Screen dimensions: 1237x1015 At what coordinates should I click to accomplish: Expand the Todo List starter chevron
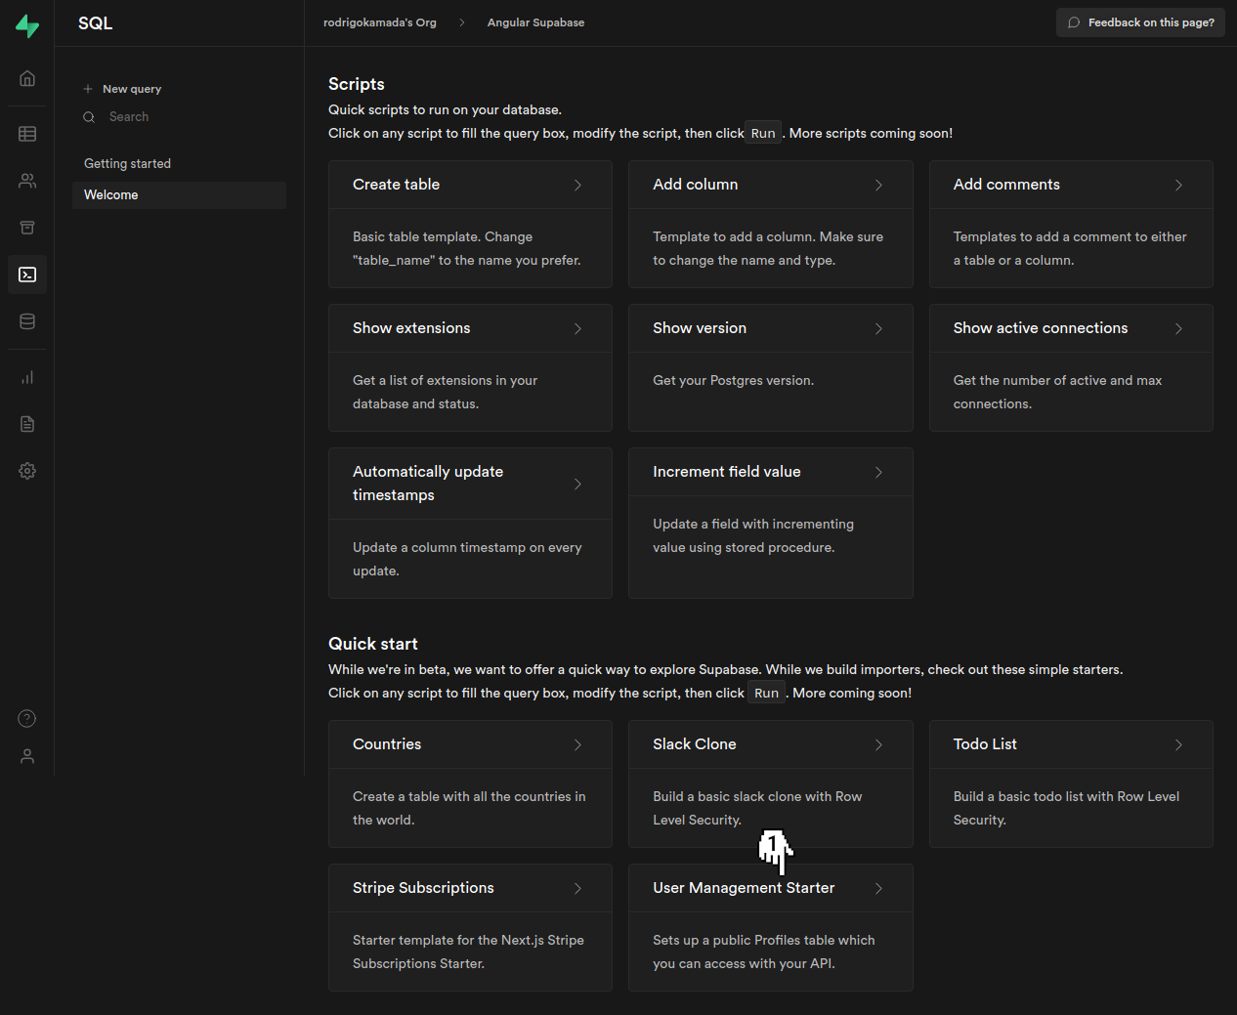point(1178,744)
